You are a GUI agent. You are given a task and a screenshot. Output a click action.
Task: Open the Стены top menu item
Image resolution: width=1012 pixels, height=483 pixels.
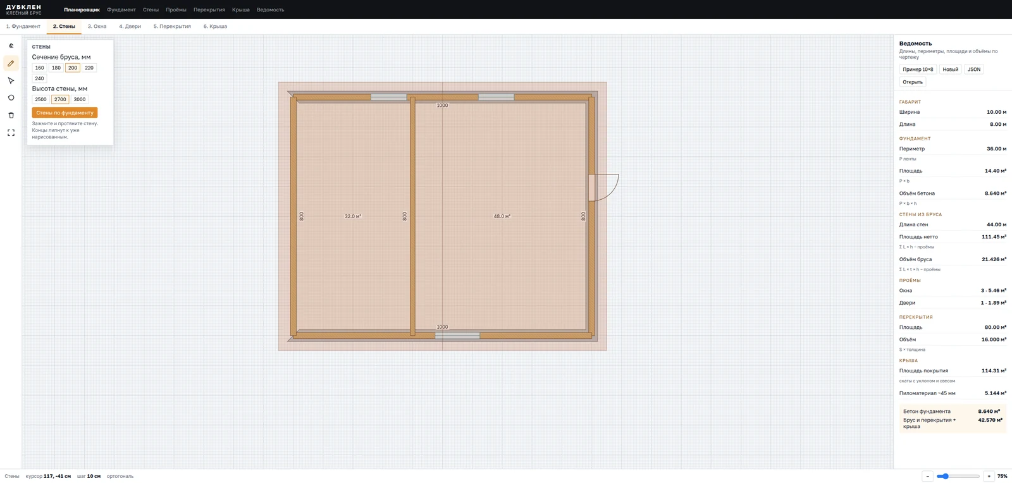click(151, 9)
